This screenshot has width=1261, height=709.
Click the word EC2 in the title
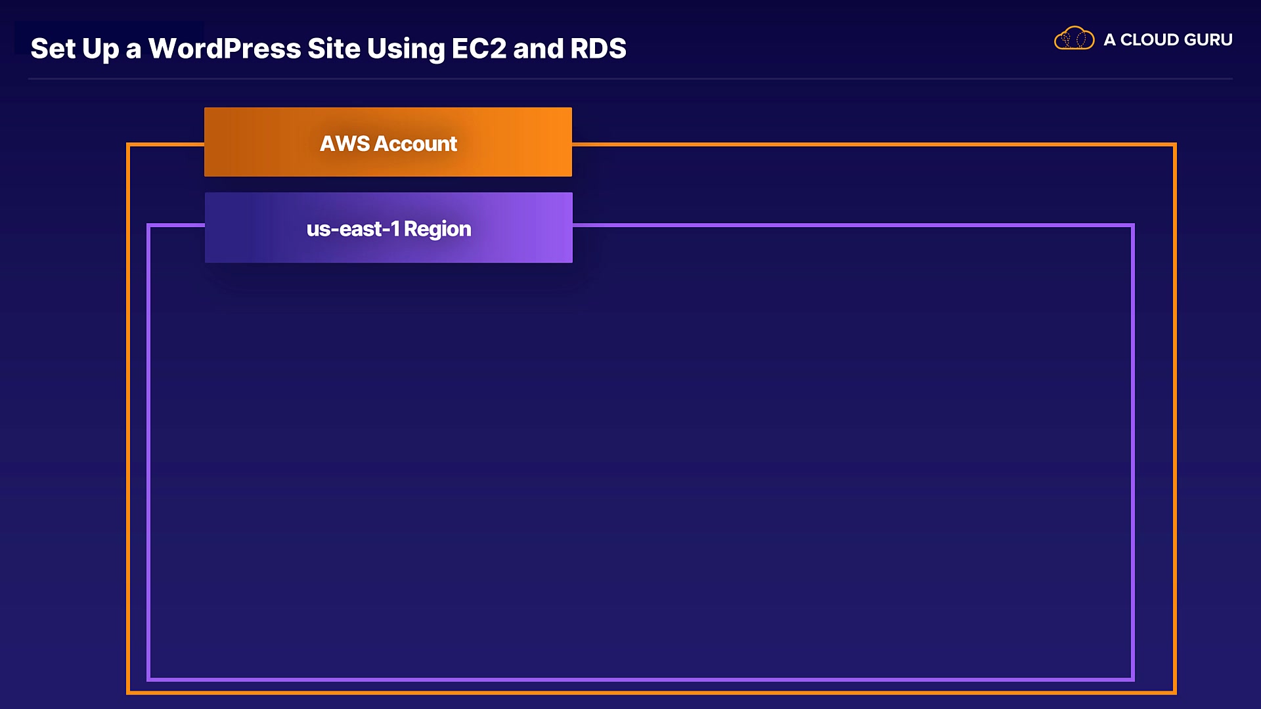tap(479, 49)
